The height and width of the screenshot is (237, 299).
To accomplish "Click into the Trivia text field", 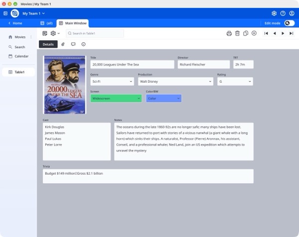I will click(148, 176).
